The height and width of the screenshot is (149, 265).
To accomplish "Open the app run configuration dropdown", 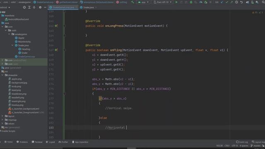I will pyautogui.click(x=143, y=2).
